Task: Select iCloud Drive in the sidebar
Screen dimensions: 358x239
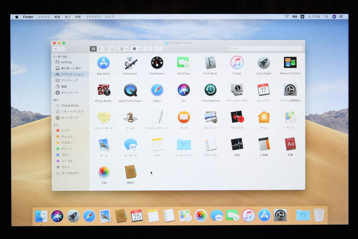Action: coord(70,105)
